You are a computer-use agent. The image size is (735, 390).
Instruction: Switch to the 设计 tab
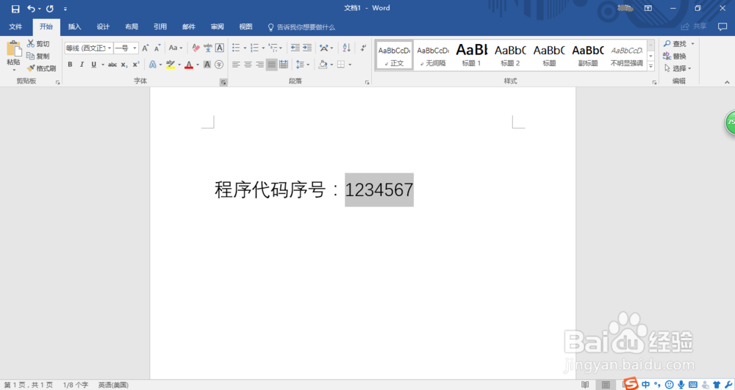tap(103, 26)
